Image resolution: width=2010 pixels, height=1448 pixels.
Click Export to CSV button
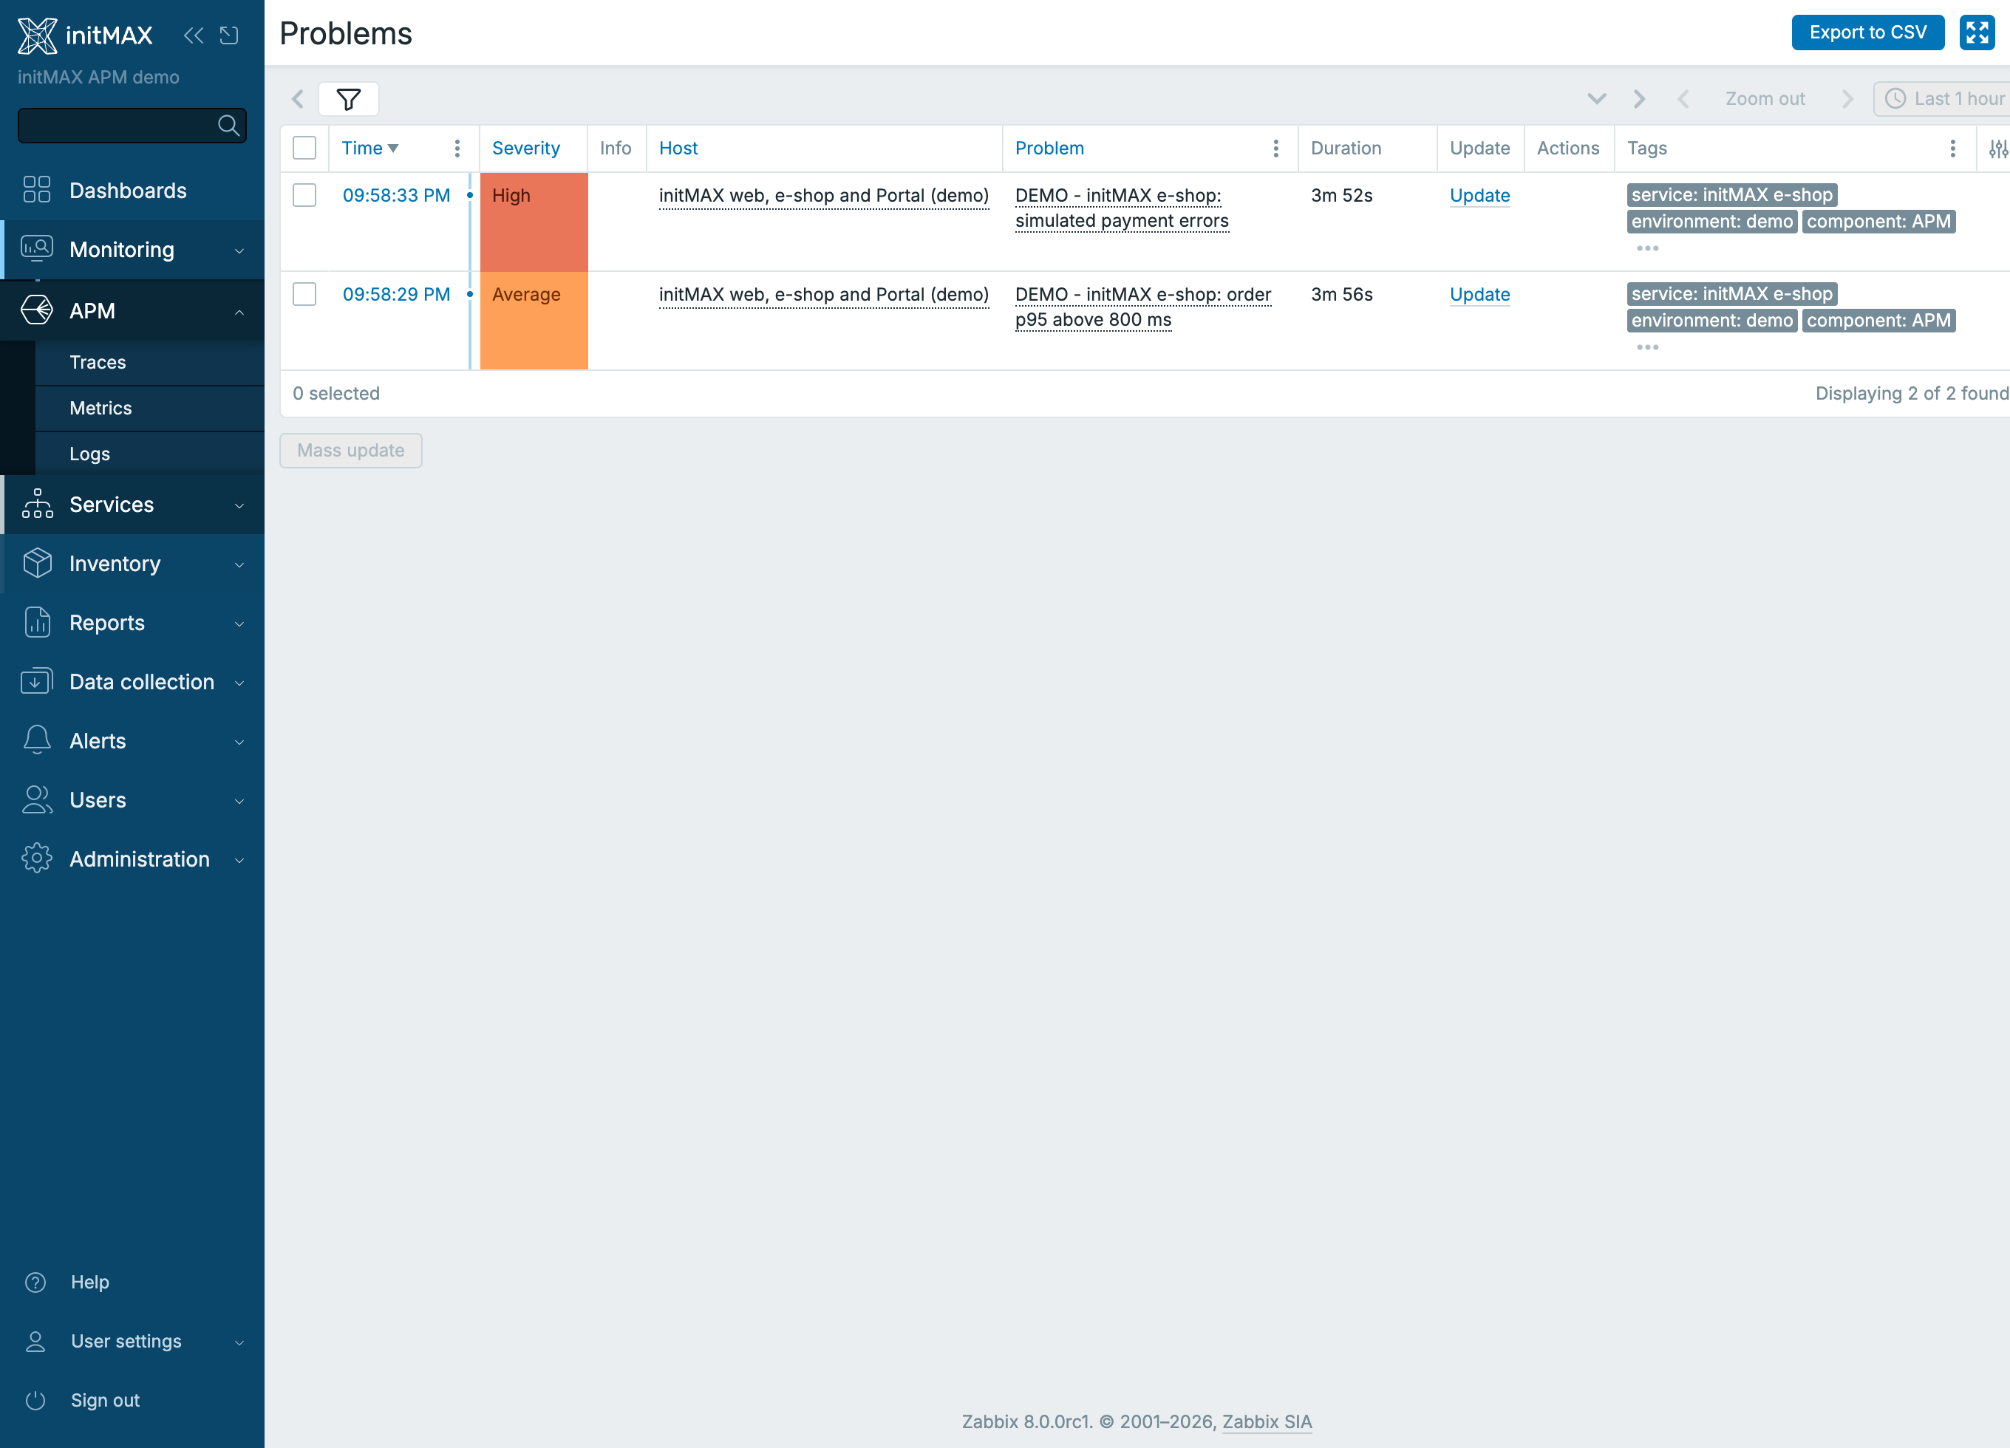coord(1867,33)
